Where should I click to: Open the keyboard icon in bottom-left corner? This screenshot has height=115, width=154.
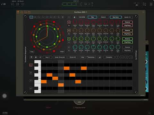click(5, 113)
